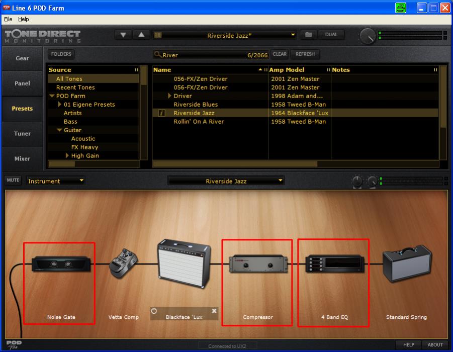The width and height of the screenshot is (453, 352).
Task: Click the next preset up arrow
Action: point(141,35)
